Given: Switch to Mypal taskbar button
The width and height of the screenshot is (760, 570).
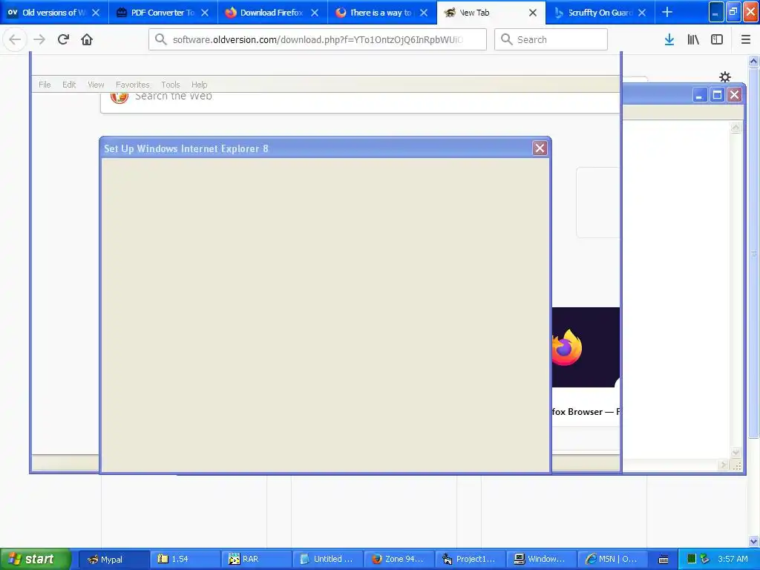Looking at the screenshot, I should (114, 559).
